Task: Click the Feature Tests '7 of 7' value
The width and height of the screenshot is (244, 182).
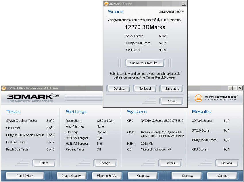Action: tap(50, 142)
